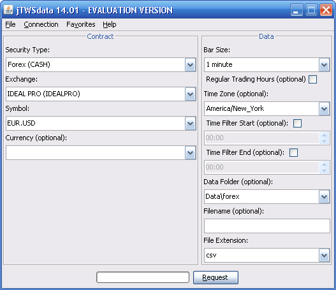Open the Data Folder dropdown arrow

tap(325, 196)
